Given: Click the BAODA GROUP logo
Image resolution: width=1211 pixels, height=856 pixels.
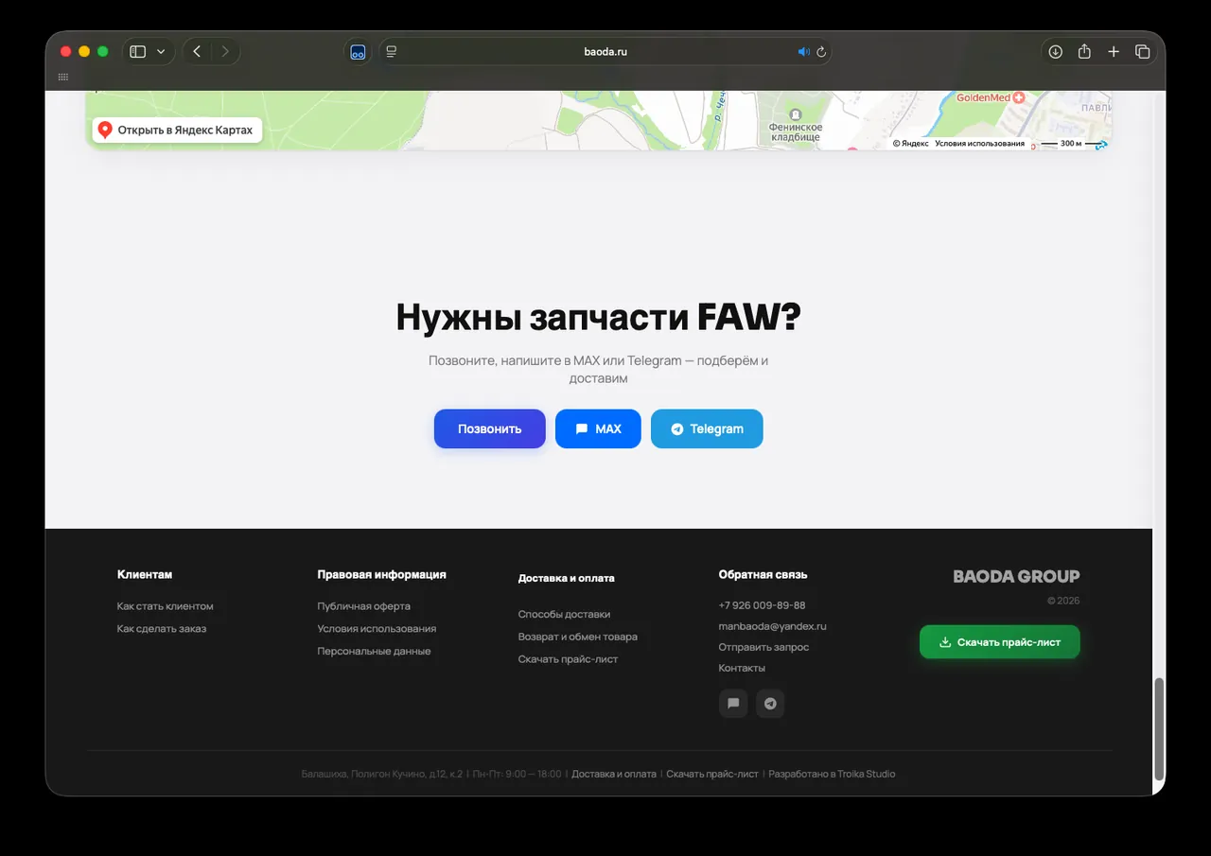Looking at the screenshot, I should (1016, 577).
